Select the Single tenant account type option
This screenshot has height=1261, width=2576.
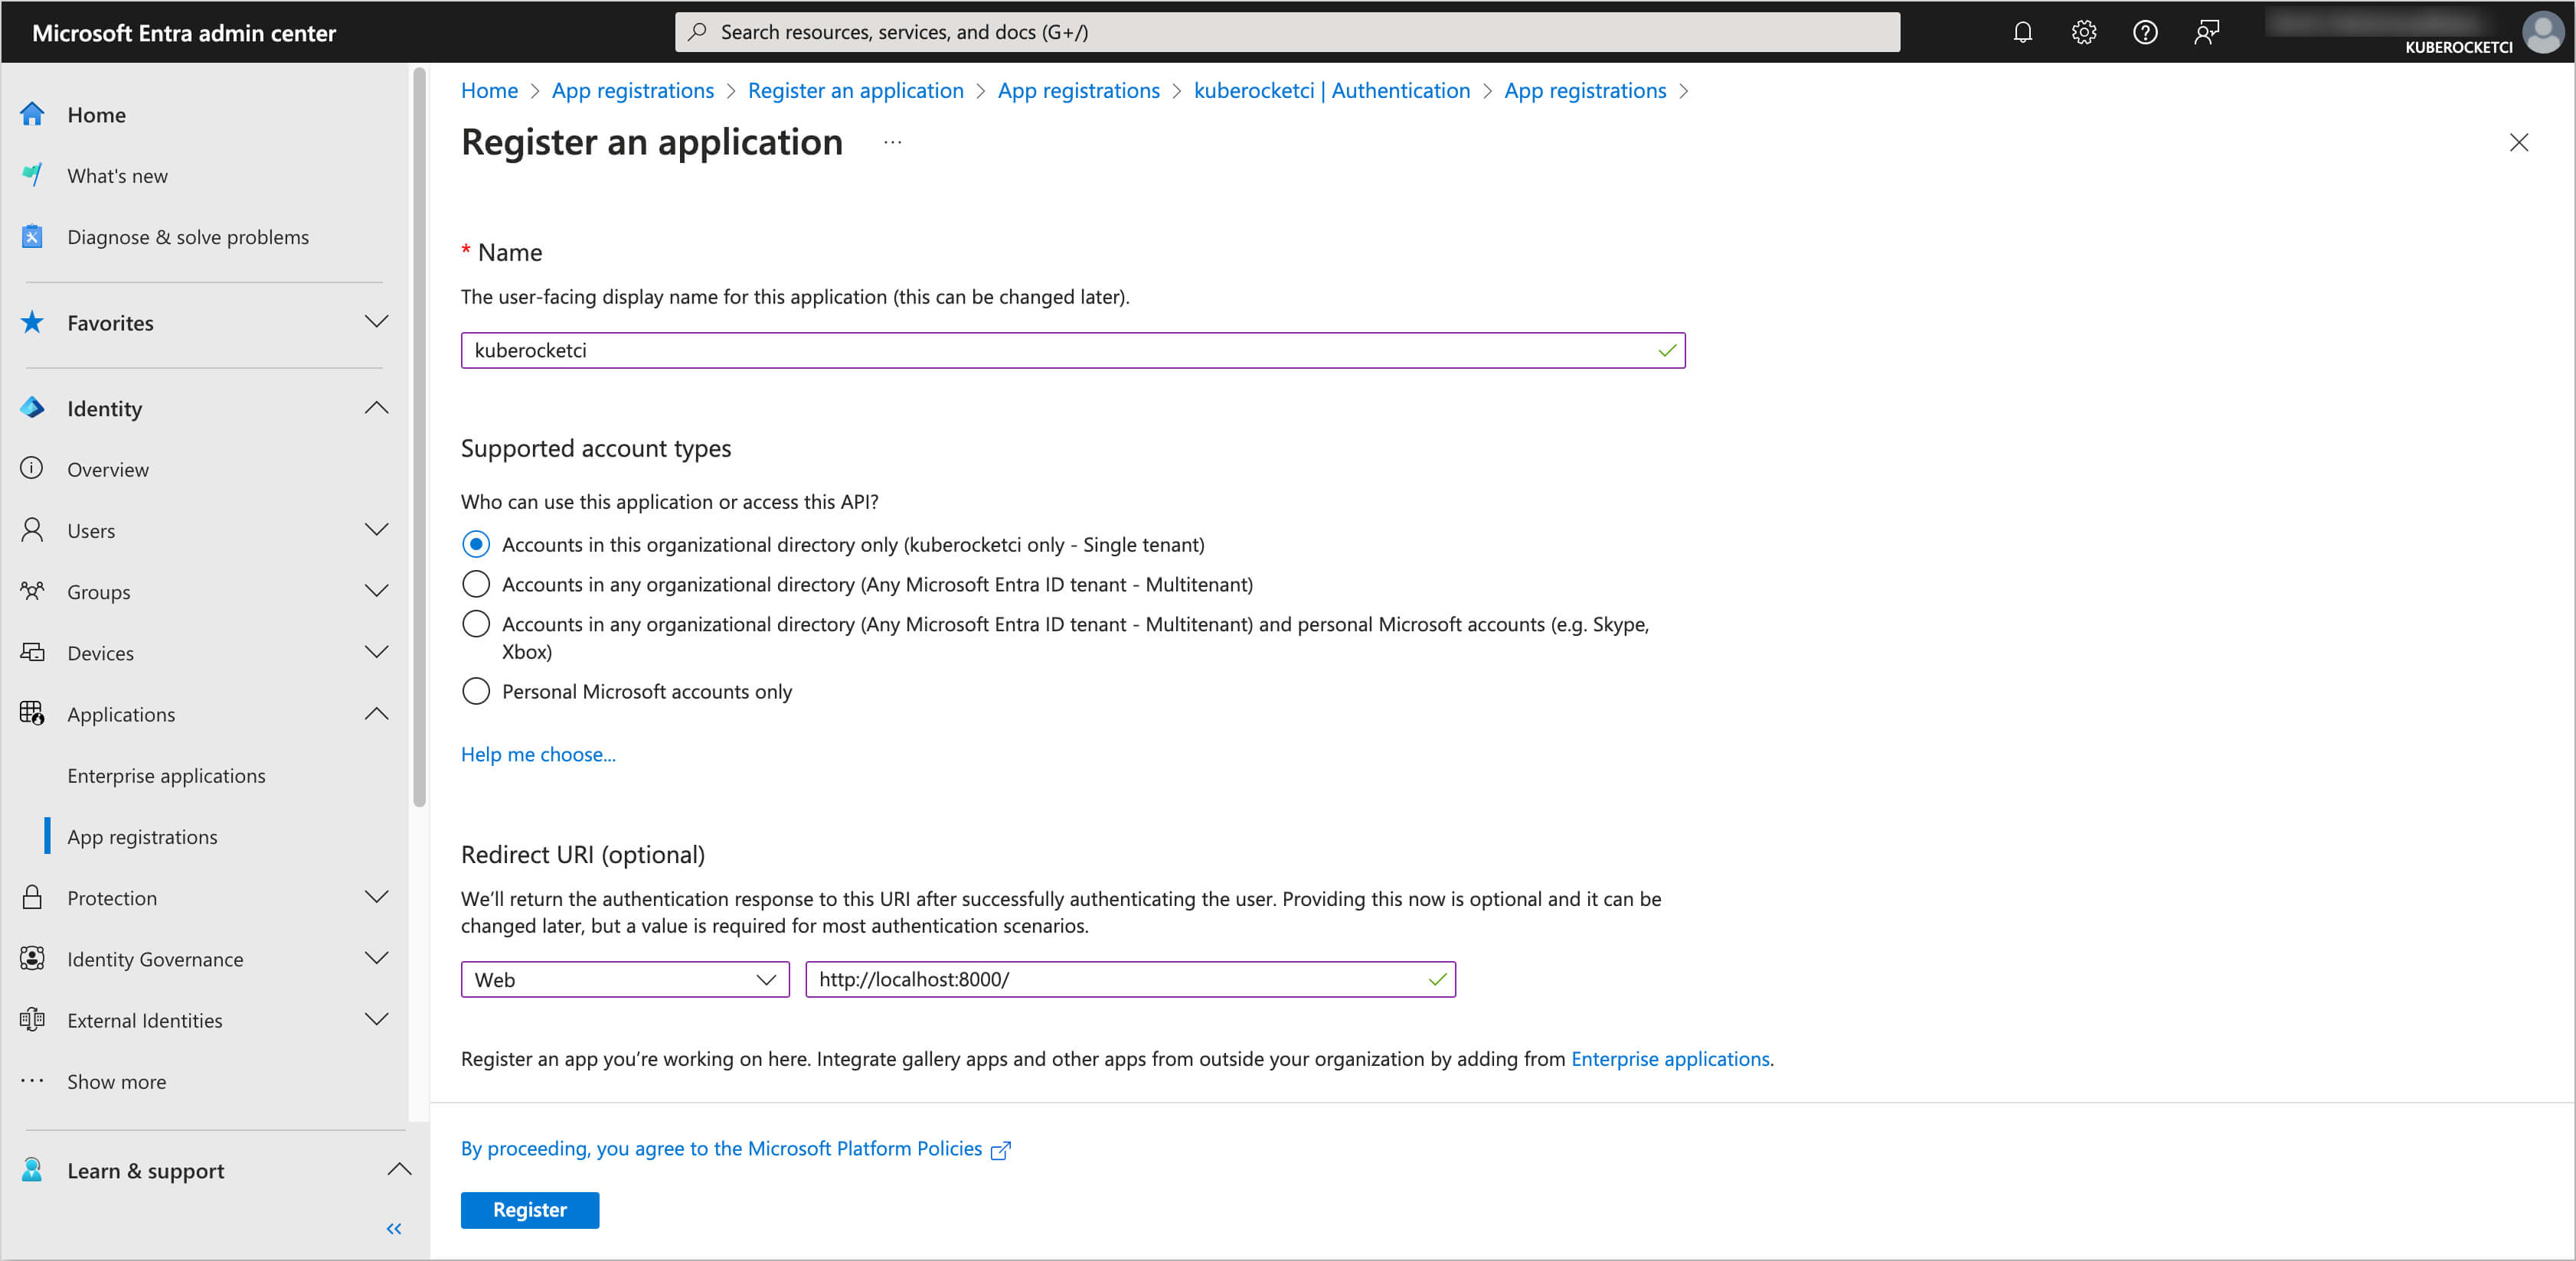coord(476,545)
